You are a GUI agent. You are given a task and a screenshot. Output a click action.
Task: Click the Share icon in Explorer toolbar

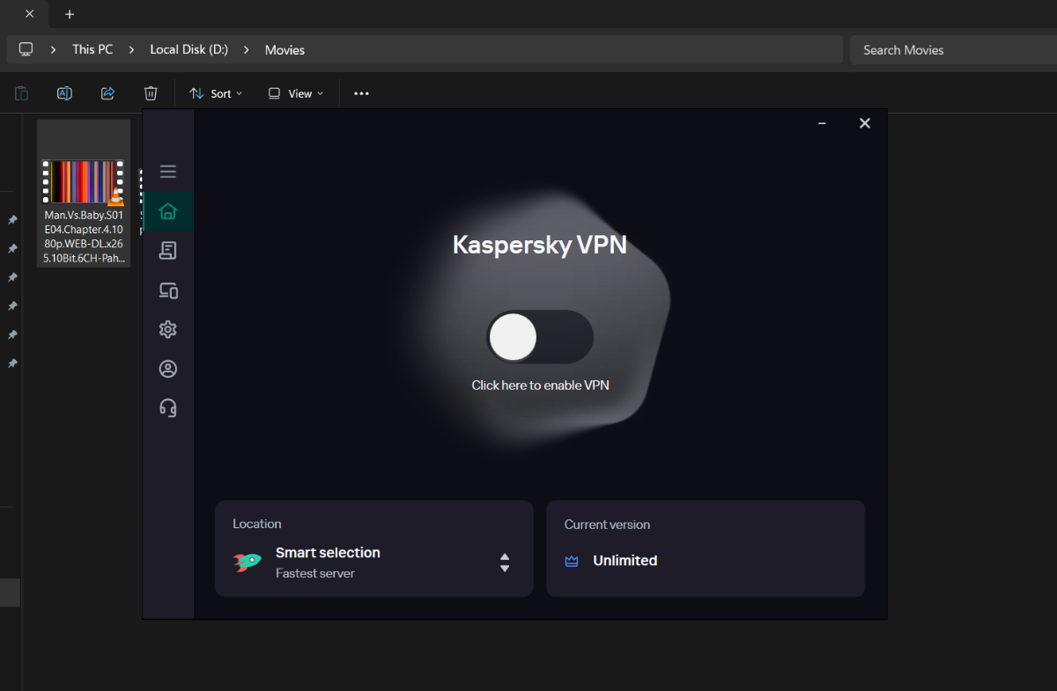pyautogui.click(x=107, y=93)
